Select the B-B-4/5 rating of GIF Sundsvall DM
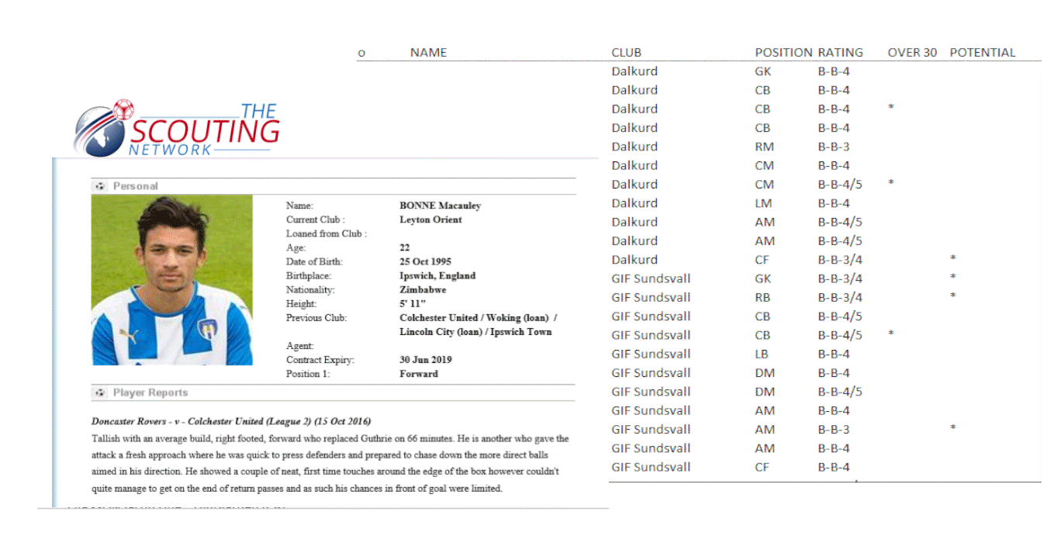The image size is (1054, 543). 840,392
